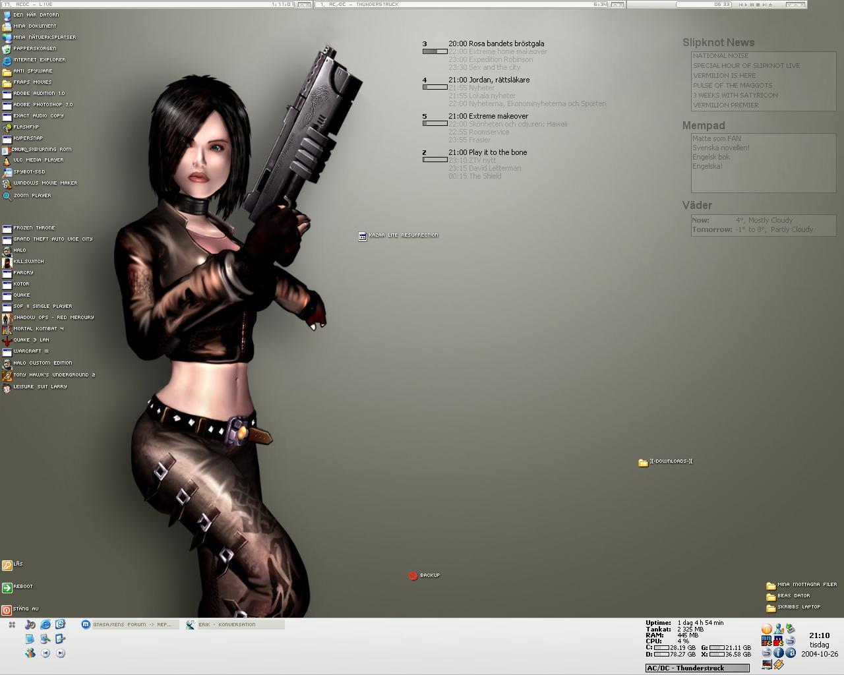The image size is (844, 675).
Task: Open the 'Vermilion Is Here' news link
Action: [x=725, y=76]
